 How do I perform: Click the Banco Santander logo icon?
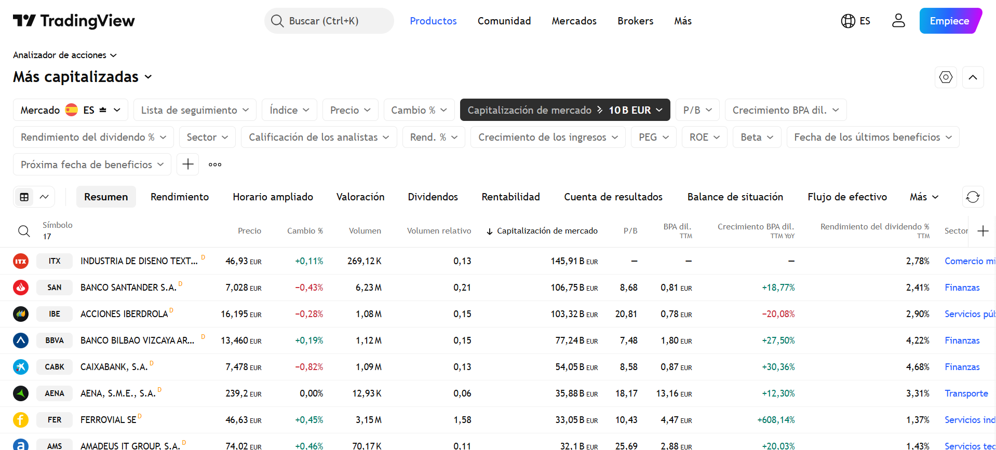[21, 288]
